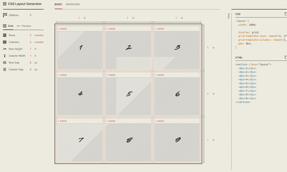Select the BASIC tab
The width and height of the screenshot is (287, 172).
58,4
